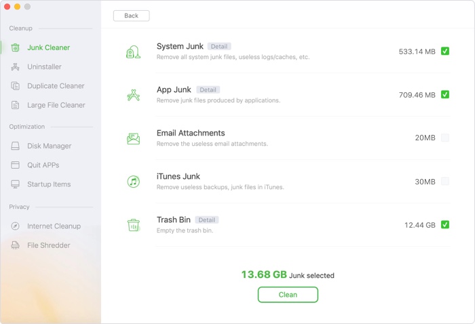The height and width of the screenshot is (324, 475).
Task: Click the Disk Manager drive icon
Action: (15, 146)
